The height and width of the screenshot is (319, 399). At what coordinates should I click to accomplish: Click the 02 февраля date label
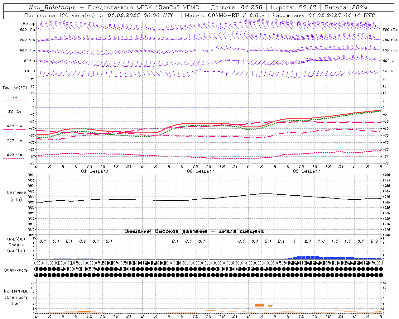[x=201, y=171]
